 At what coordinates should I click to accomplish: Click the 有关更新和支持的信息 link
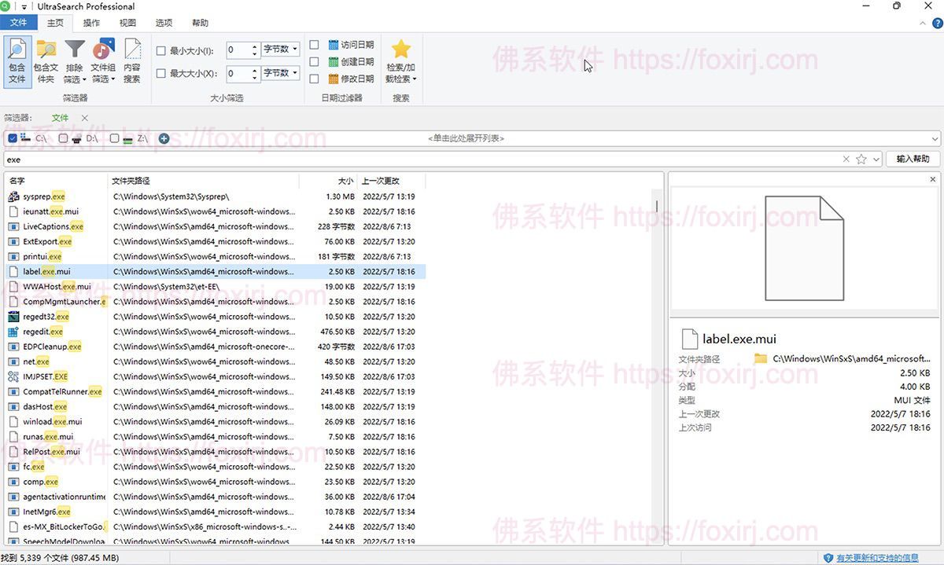[878, 557]
